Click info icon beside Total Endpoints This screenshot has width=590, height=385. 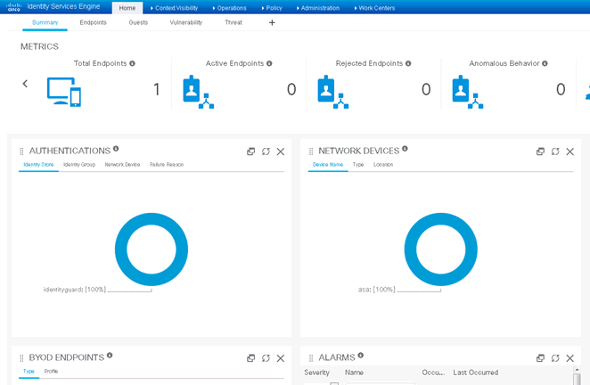(132, 63)
